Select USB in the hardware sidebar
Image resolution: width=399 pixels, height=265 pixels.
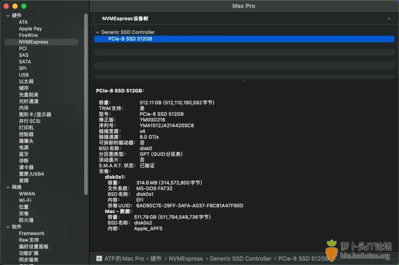click(24, 75)
